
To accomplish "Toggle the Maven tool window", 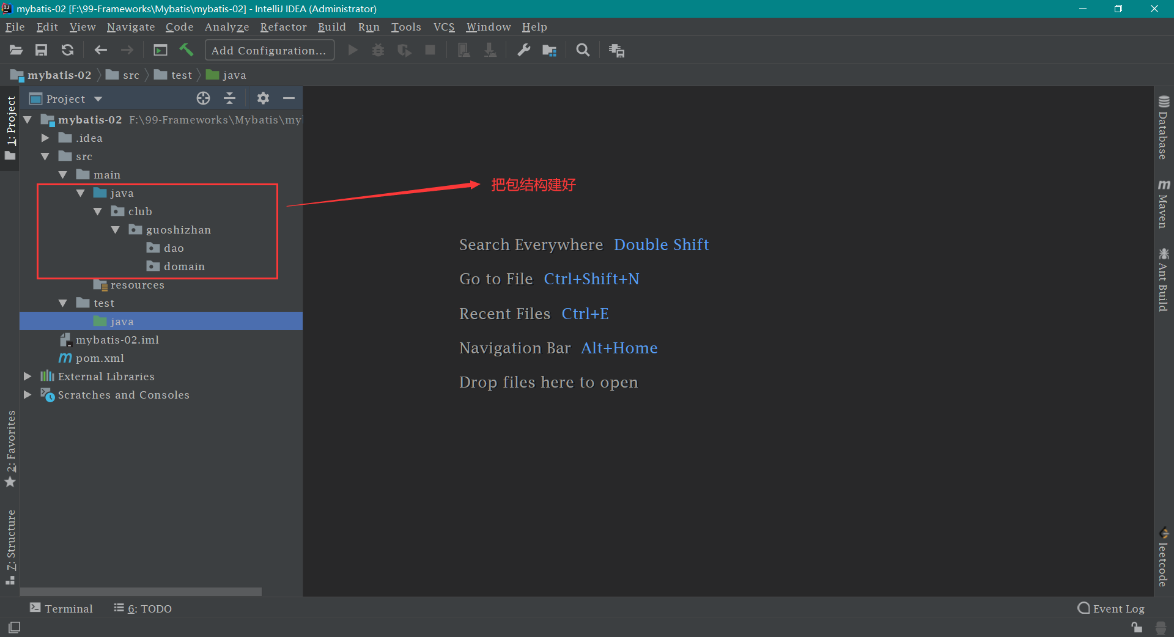I will pos(1163,205).
